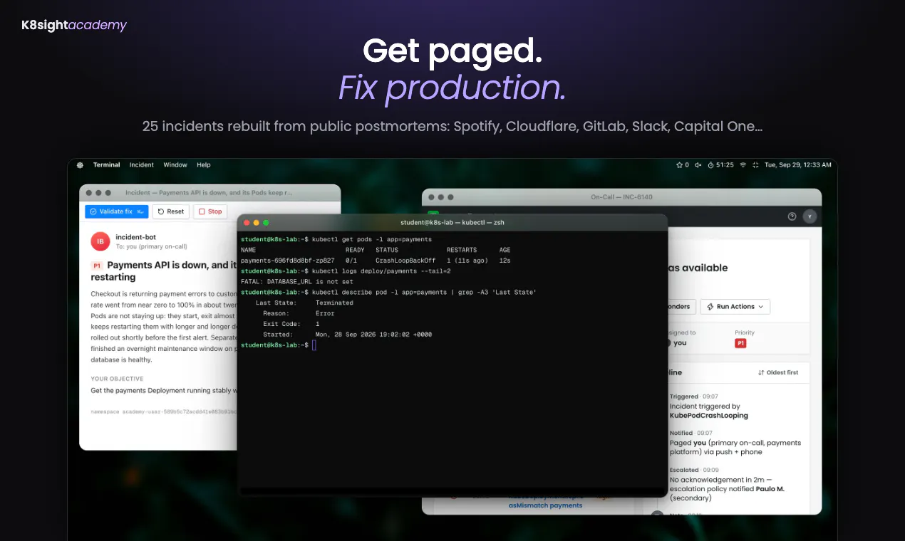This screenshot has width=905, height=541.
Task: Click the terminal prompt cursor
Action: (314, 345)
